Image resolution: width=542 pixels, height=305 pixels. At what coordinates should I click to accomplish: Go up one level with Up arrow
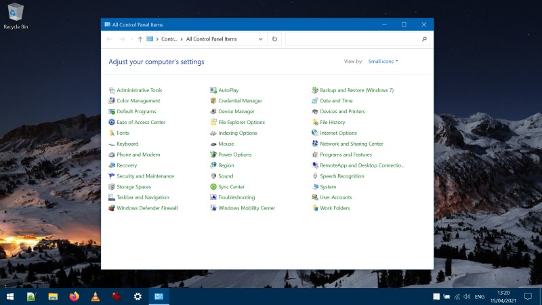(140, 39)
